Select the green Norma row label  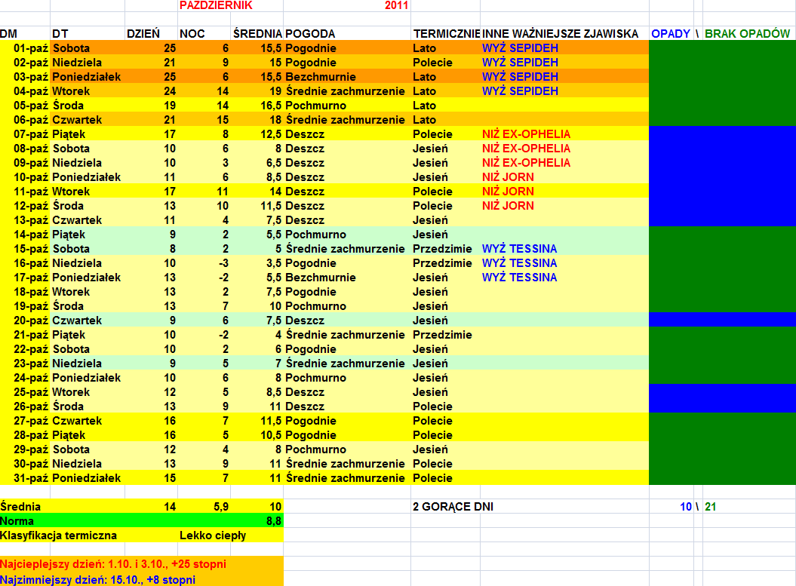[x=17, y=521]
